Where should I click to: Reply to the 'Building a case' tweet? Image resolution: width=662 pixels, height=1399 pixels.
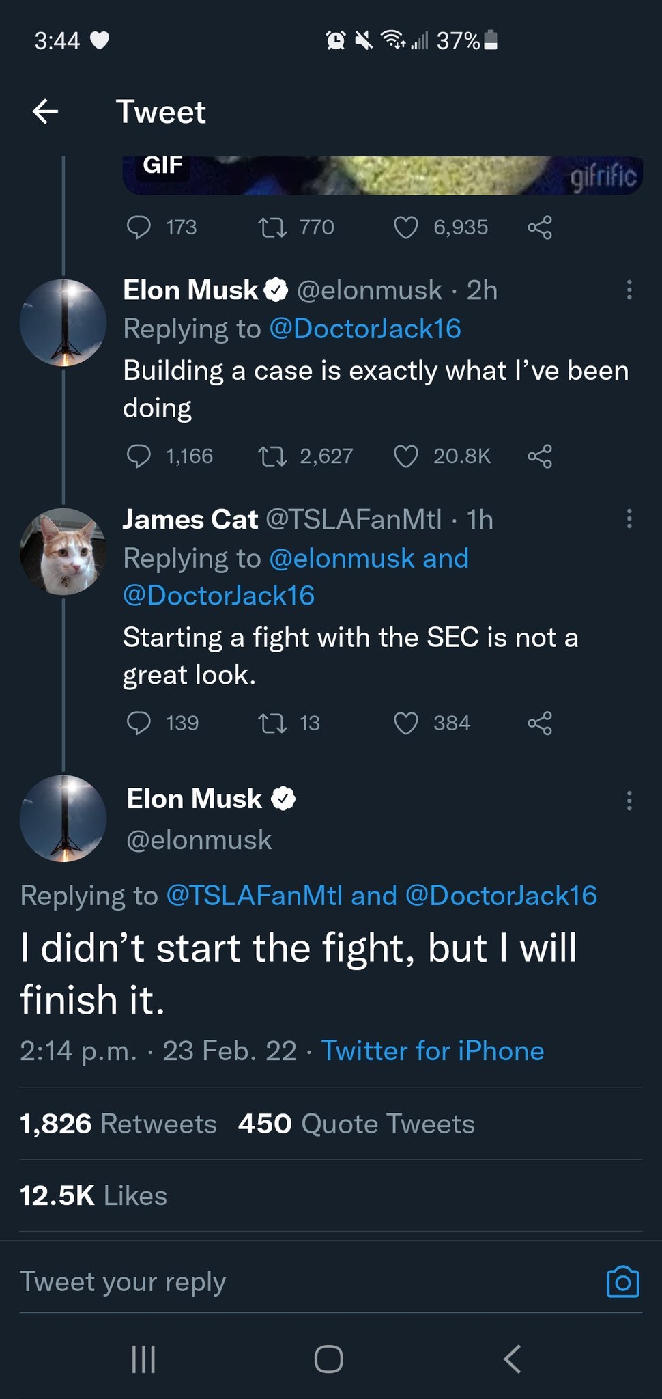pos(139,456)
